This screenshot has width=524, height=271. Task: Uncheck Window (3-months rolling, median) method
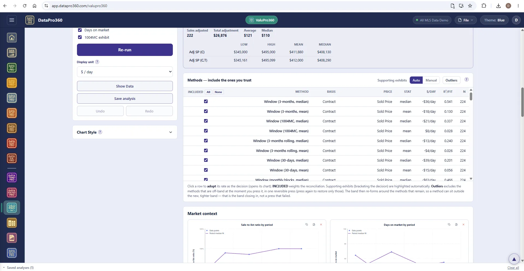[206, 141]
